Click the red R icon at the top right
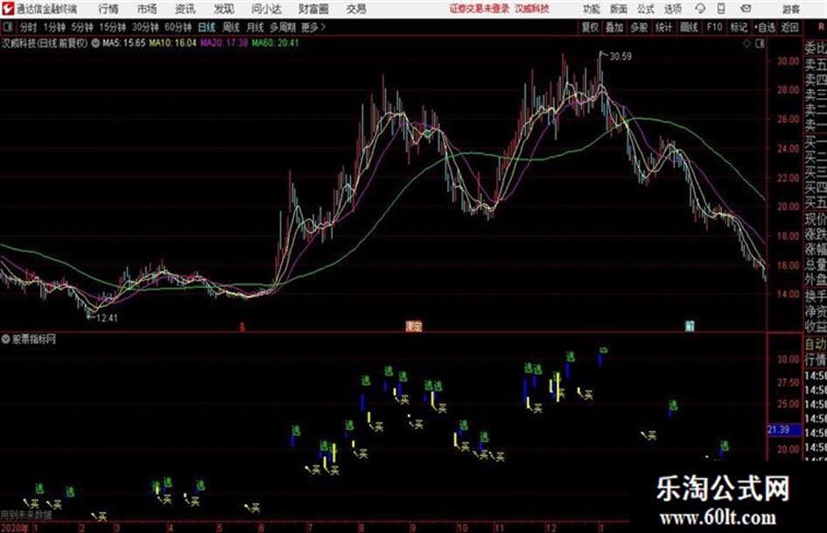The width and height of the screenshot is (827, 533). click(821, 26)
